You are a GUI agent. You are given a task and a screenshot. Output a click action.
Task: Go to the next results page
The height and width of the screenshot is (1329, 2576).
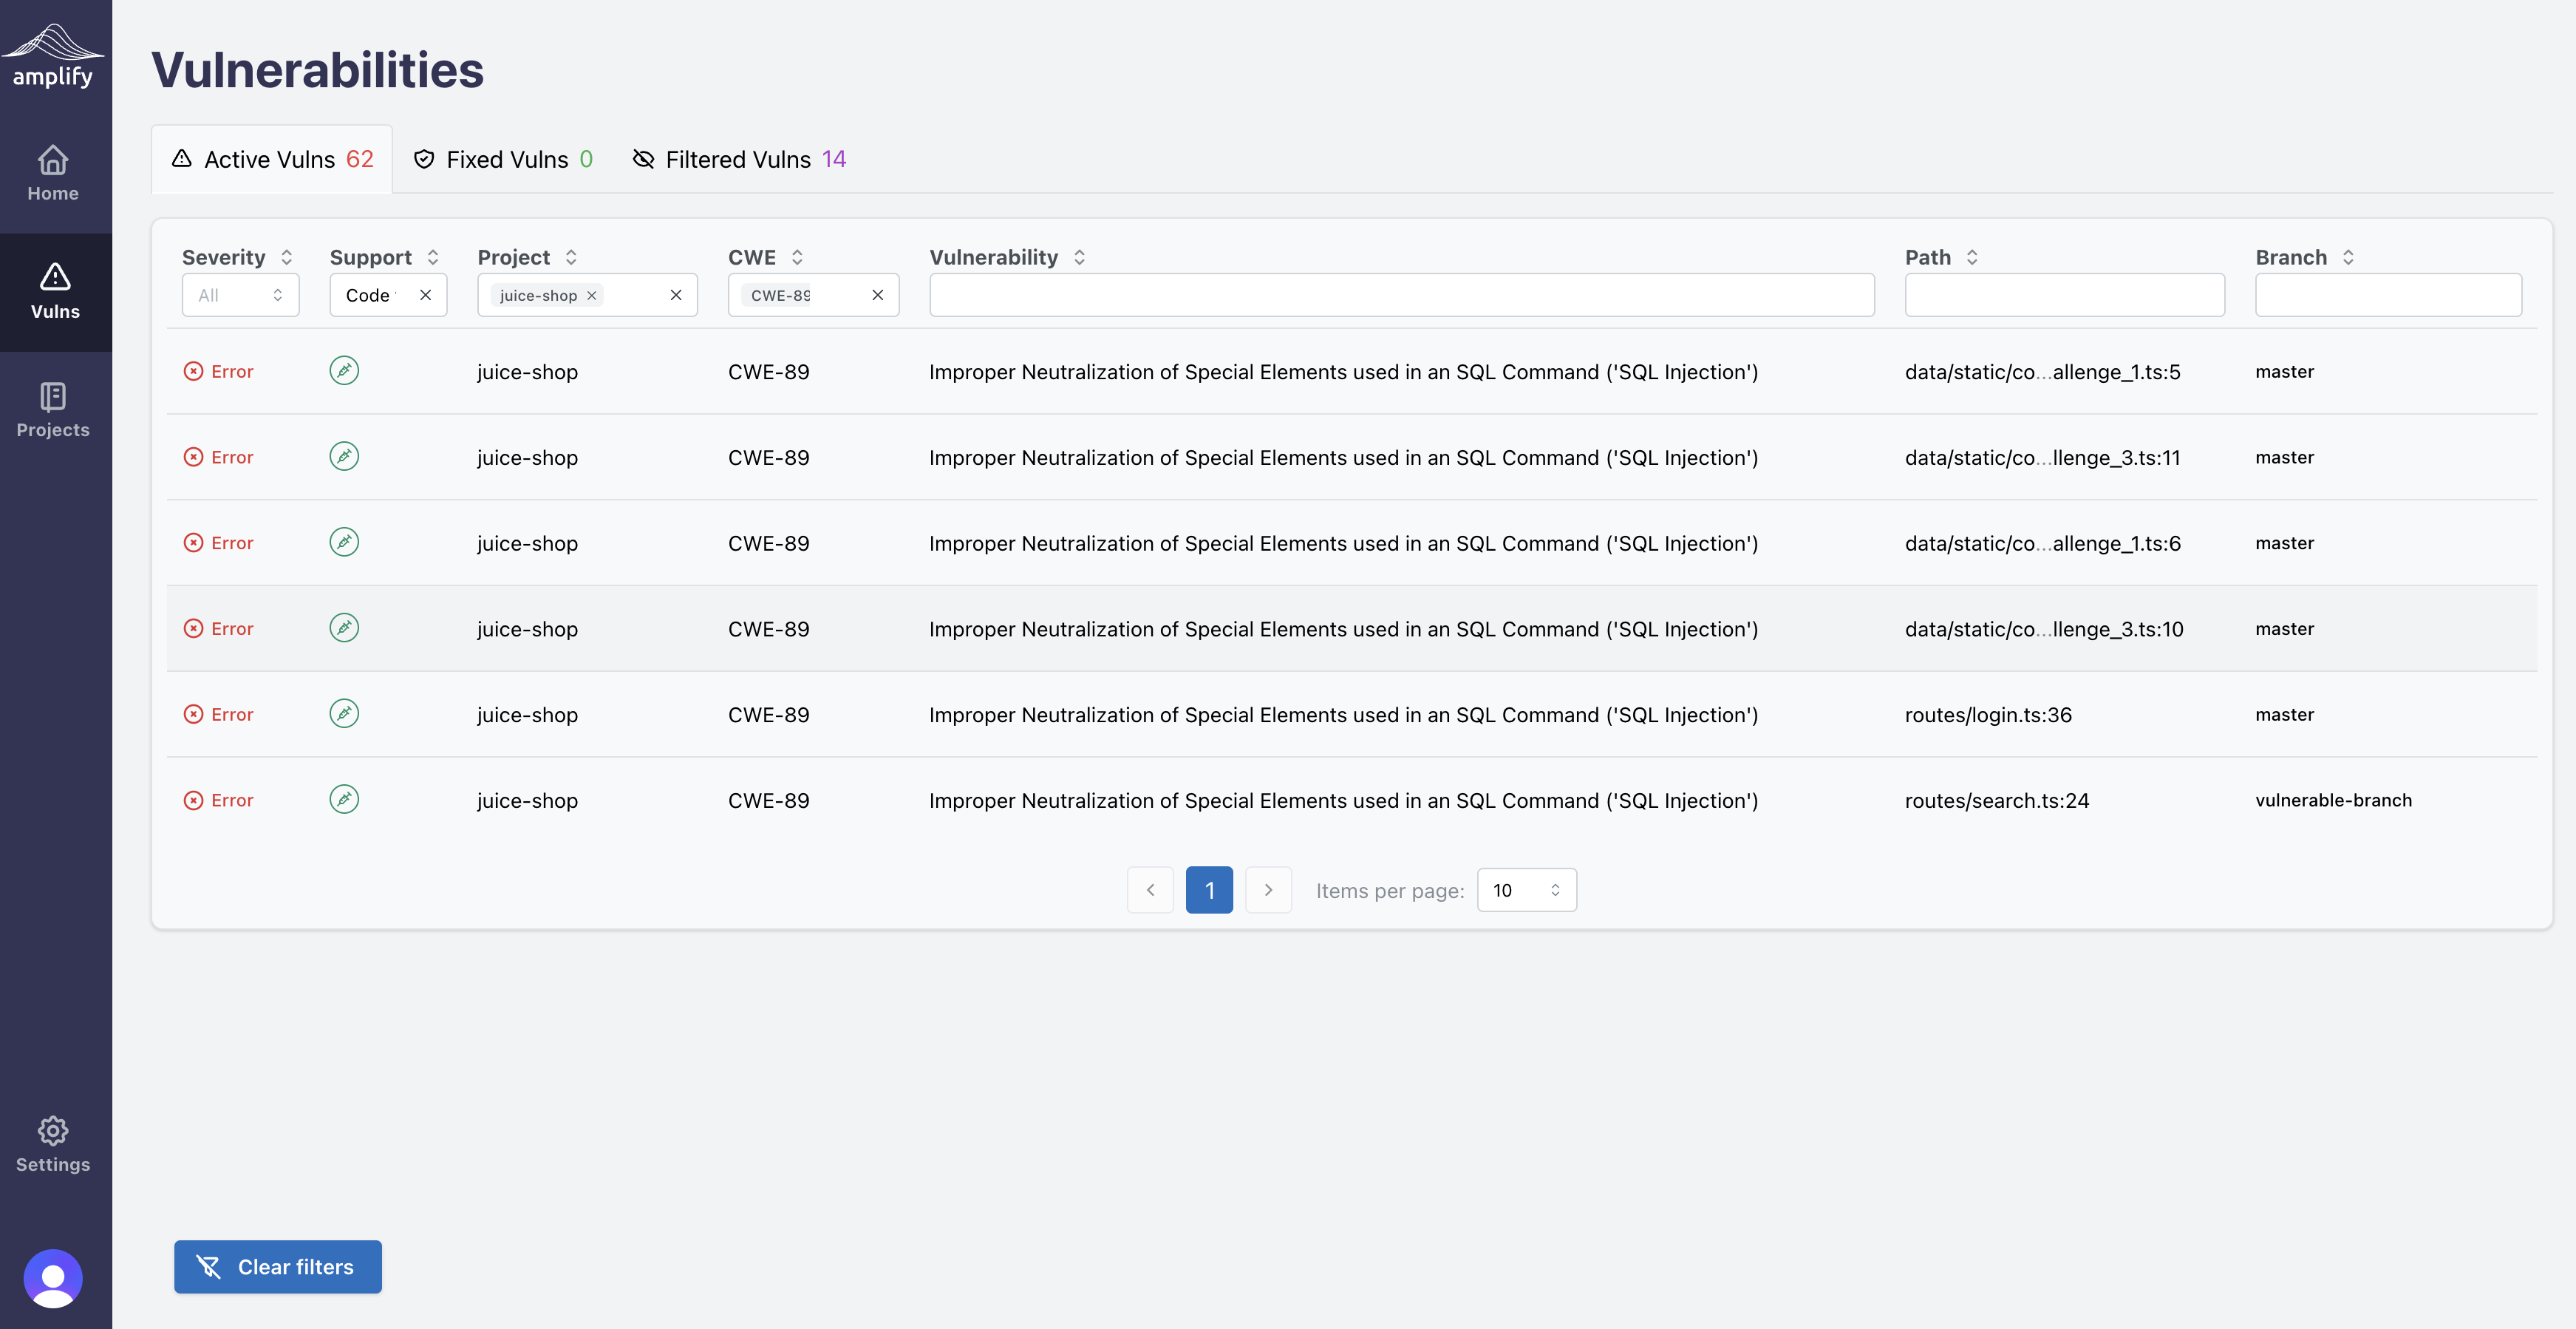pos(1268,890)
